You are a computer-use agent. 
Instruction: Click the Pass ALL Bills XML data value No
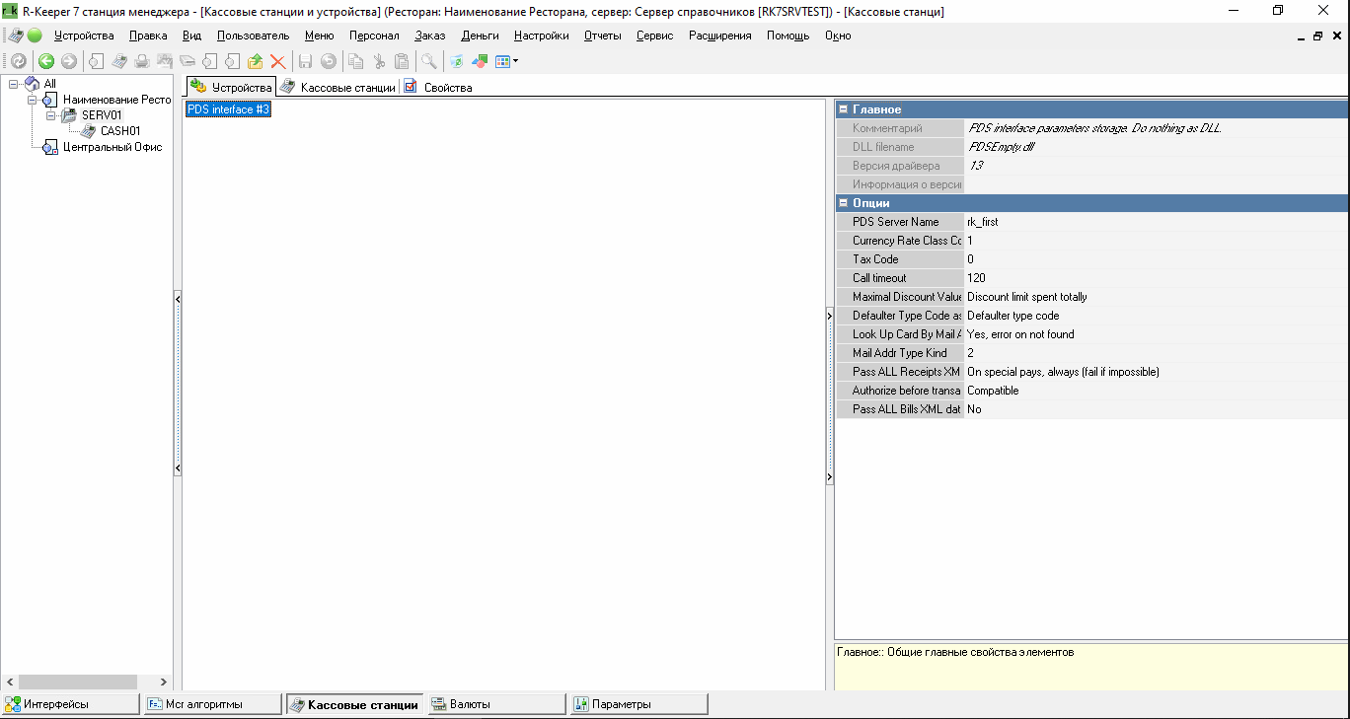(1156, 409)
